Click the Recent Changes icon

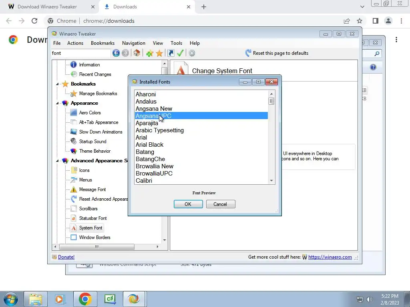[74, 74]
